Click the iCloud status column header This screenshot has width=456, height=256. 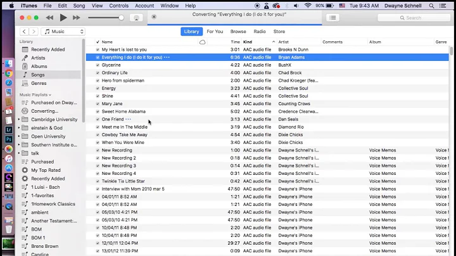[x=203, y=42]
